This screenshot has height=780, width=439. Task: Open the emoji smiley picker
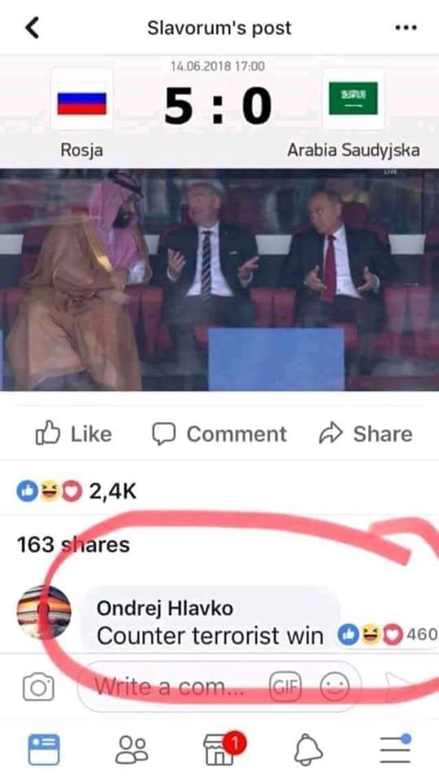click(x=334, y=687)
